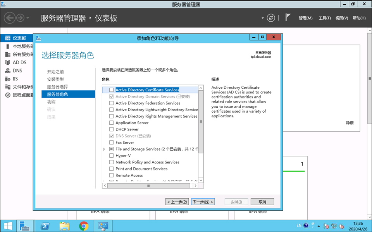Check Active Directory Certificate Services
Image resolution: width=372 pixels, height=232 pixels.
[112, 90]
